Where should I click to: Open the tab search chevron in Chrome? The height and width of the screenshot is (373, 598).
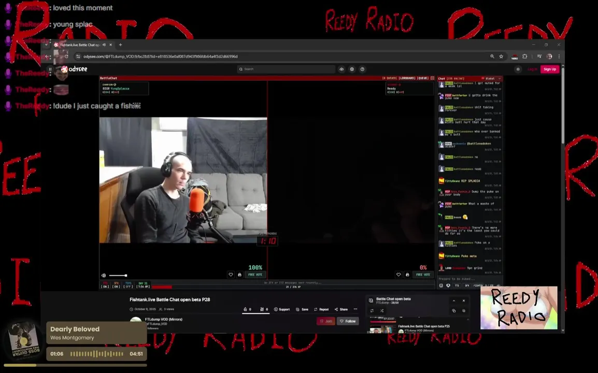pos(46,45)
